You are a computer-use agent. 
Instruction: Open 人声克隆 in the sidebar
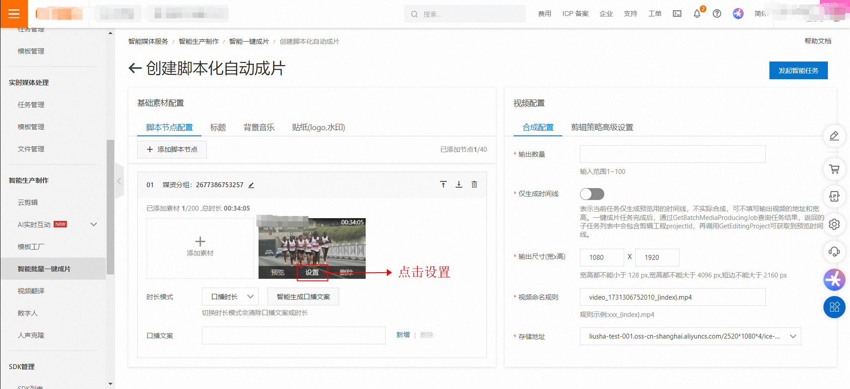pos(31,335)
